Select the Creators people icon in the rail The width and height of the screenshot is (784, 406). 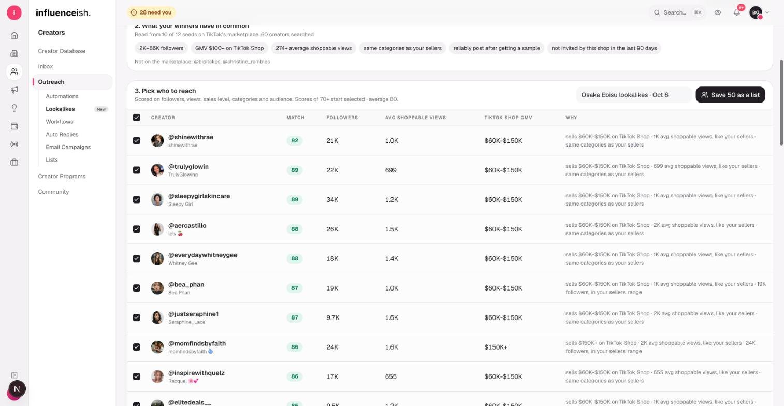(14, 71)
